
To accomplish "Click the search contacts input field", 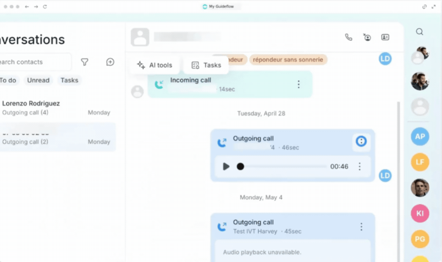I will (34, 62).
